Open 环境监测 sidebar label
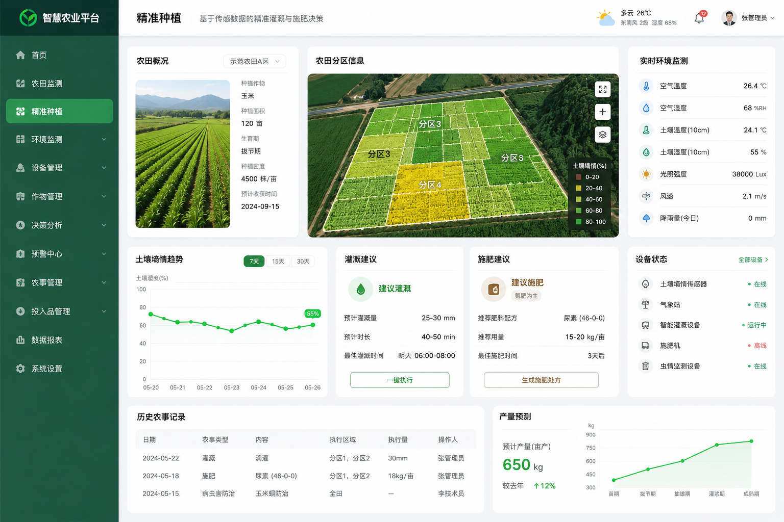This screenshot has height=522, width=784. pos(47,139)
